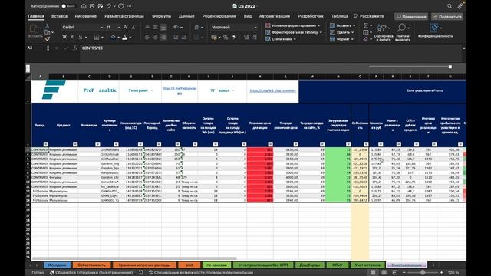Screen dimensions: 491x276
Task: Click the Decrease indent icon
Action: [x=176, y=38]
